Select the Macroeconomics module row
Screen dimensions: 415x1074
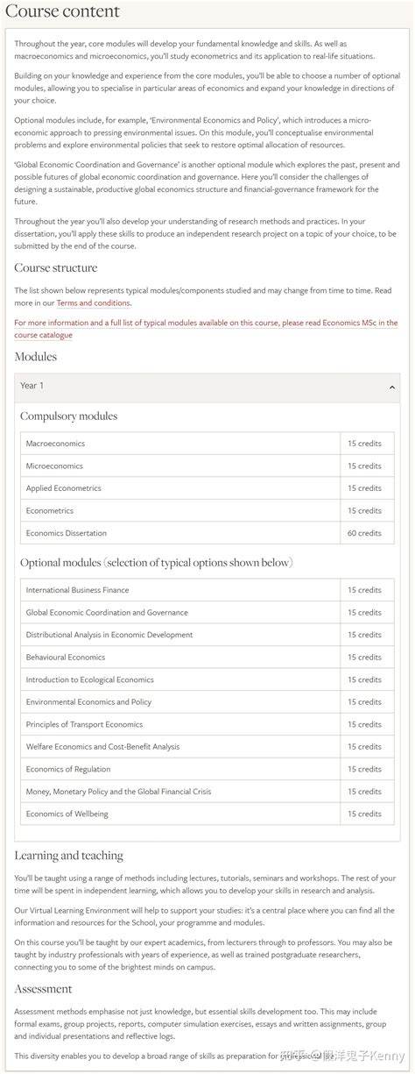[x=207, y=444]
